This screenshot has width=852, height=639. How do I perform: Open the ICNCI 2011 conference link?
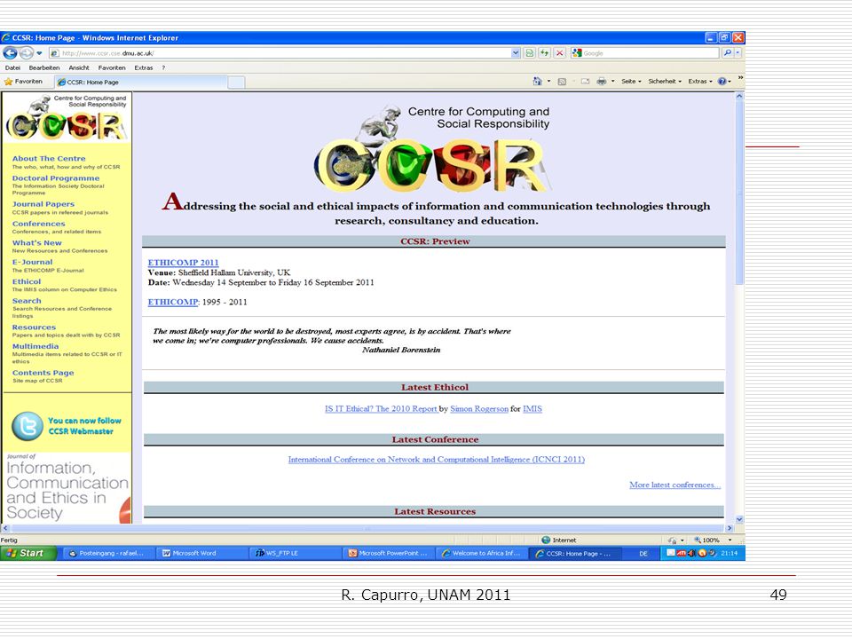(437, 459)
